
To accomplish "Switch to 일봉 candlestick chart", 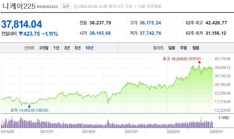I will 172,48.
